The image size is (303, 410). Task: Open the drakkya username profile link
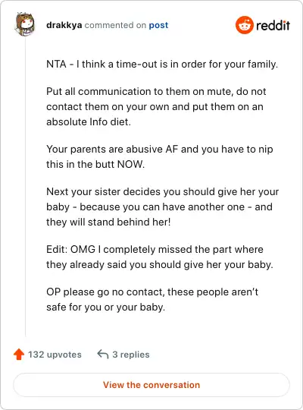click(x=64, y=25)
